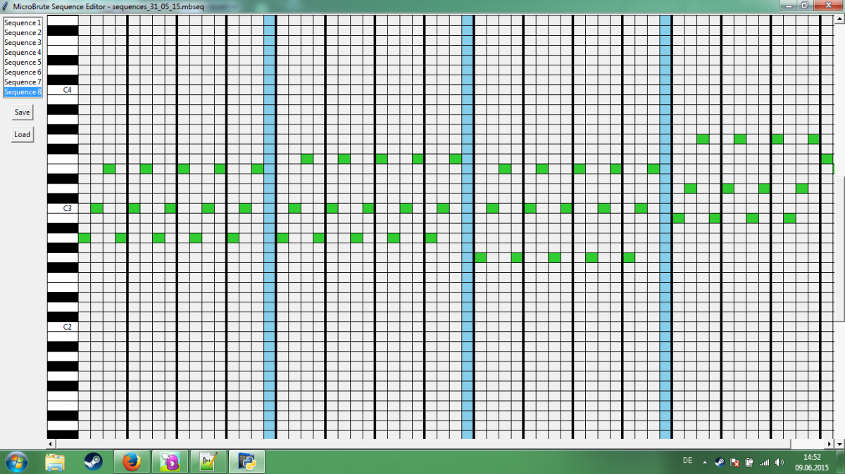Open Windows Explorer from the taskbar
The height and width of the screenshot is (474, 845).
click(54, 462)
